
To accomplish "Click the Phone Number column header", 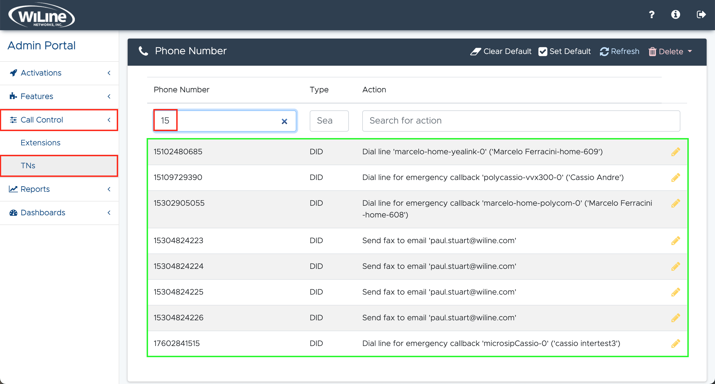I will click(x=181, y=90).
